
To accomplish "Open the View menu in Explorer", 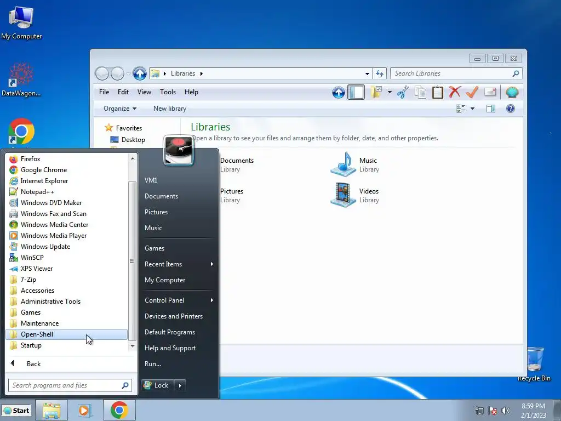I will (144, 92).
